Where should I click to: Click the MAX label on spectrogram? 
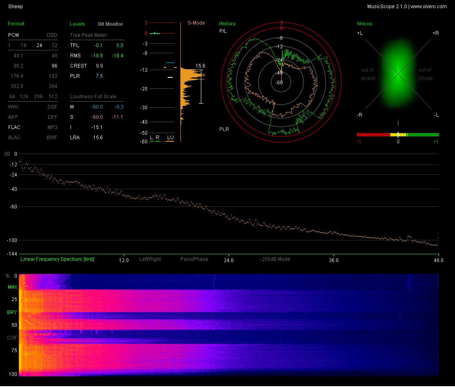tap(13, 287)
